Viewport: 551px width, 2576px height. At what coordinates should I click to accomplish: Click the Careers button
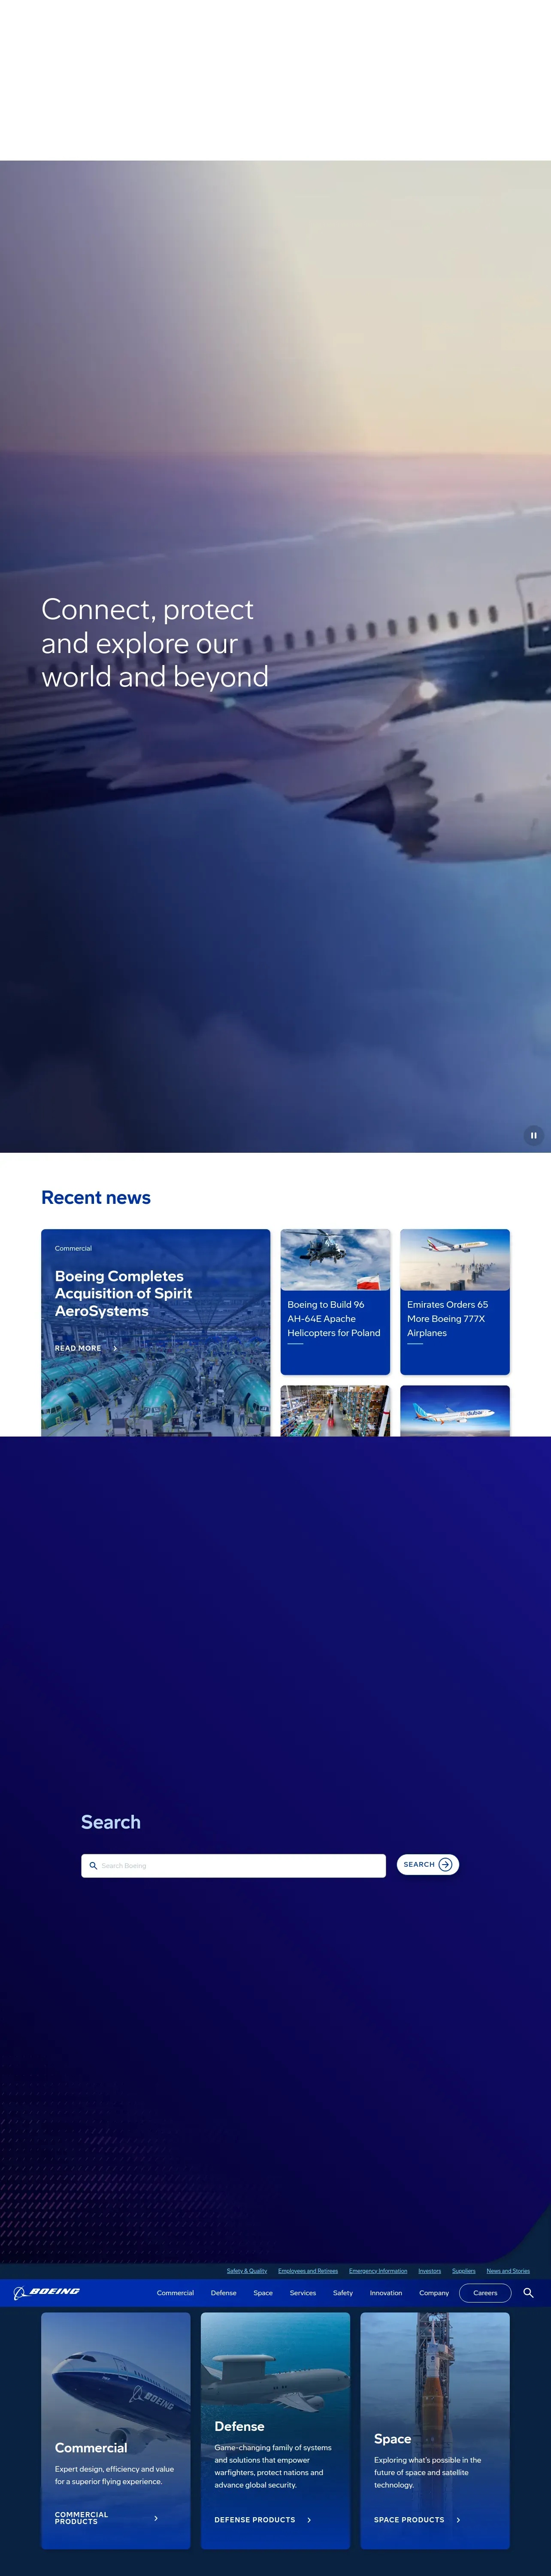pos(485,2293)
